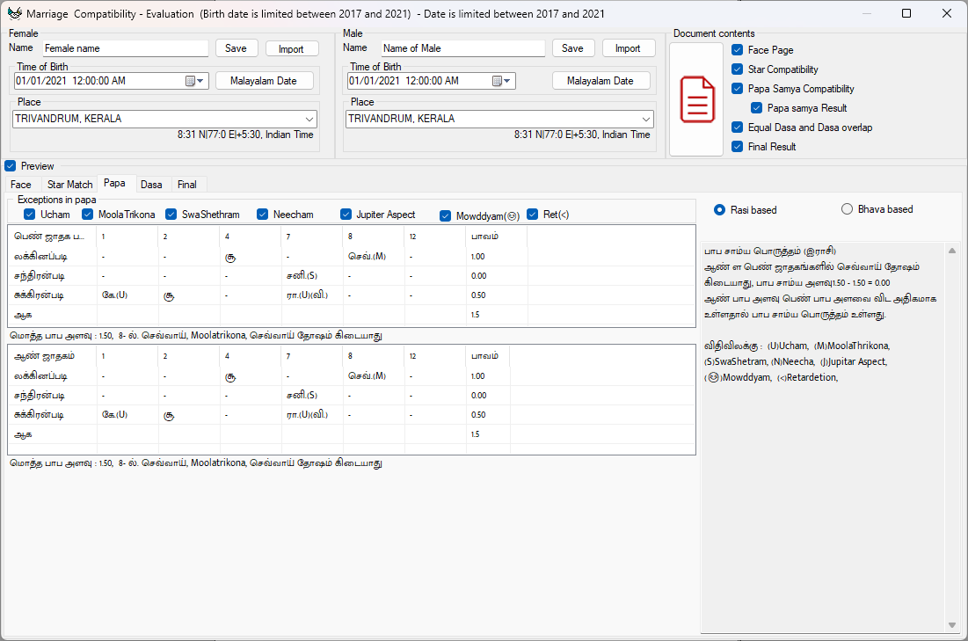Close the Marriage Compatibility window
Image resolution: width=968 pixels, height=641 pixels.
pyautogui.click(x=946, y=13)
